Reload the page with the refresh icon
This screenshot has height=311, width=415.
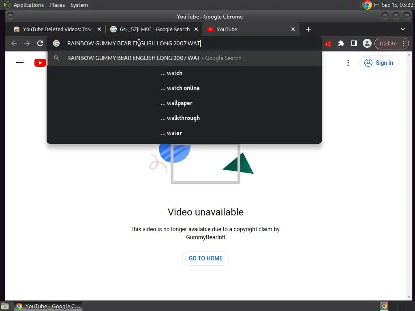click(x=40, y=43)
